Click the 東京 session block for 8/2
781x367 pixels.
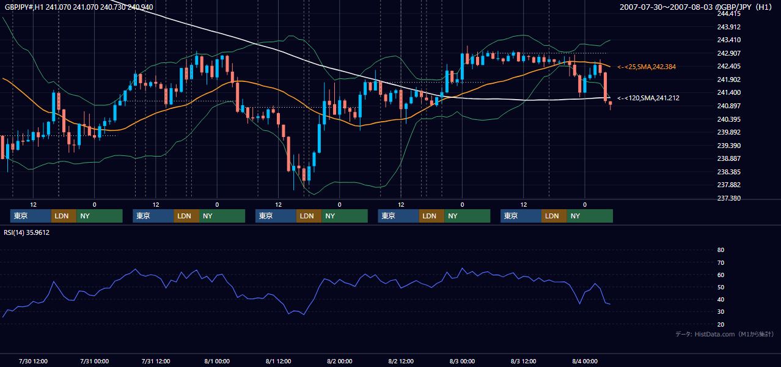(x=398, y=216)
